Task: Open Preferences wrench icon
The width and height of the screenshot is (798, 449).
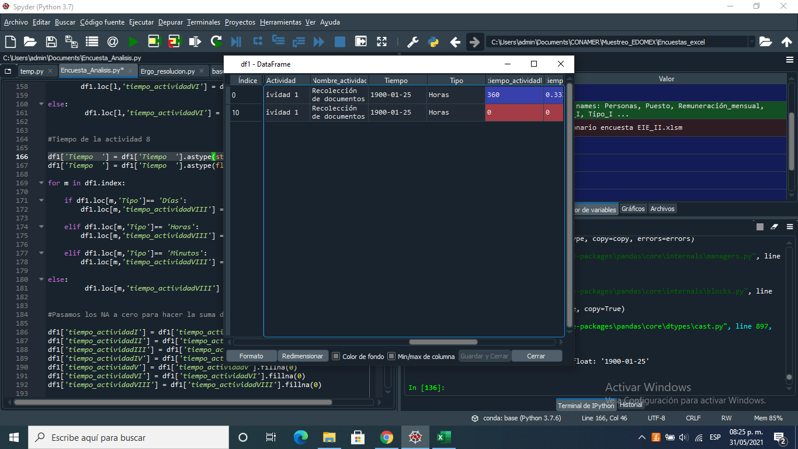Action: (412, 42)
